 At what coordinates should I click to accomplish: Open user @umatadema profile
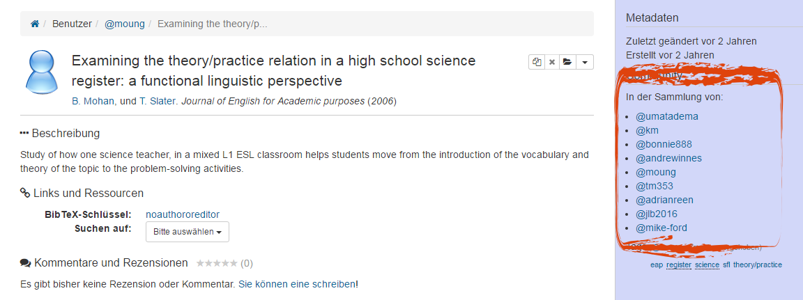tap(667, 116)
